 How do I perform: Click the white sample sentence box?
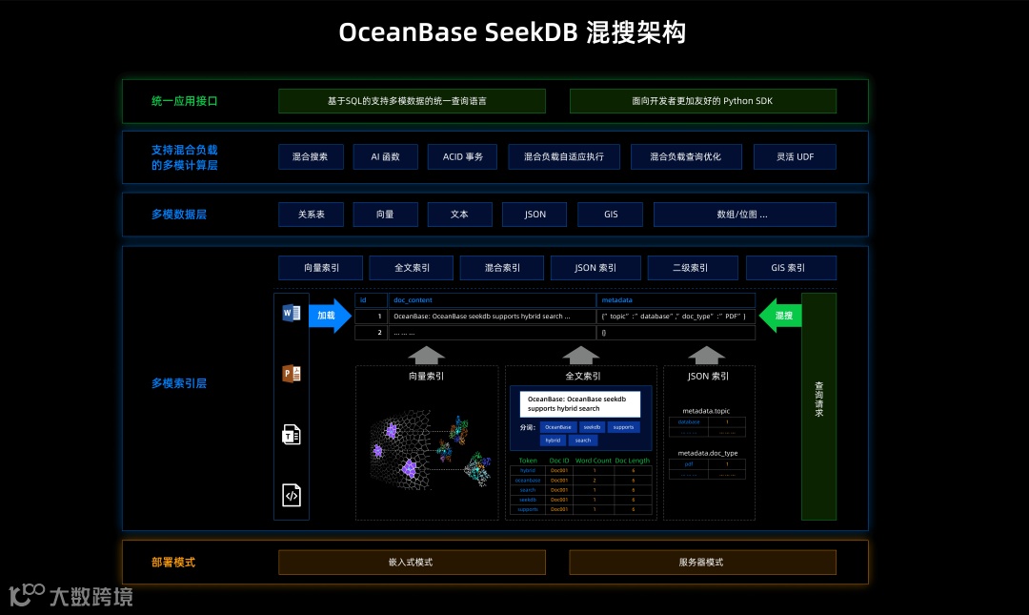pos(580,404)
